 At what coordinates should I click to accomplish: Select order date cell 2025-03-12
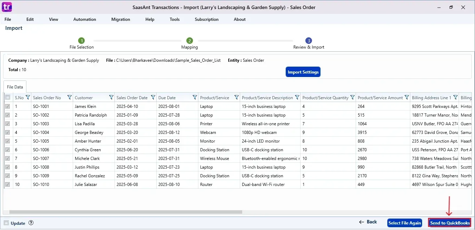point(135,167)
